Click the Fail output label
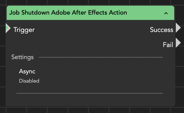 click(x=168, y=45)
